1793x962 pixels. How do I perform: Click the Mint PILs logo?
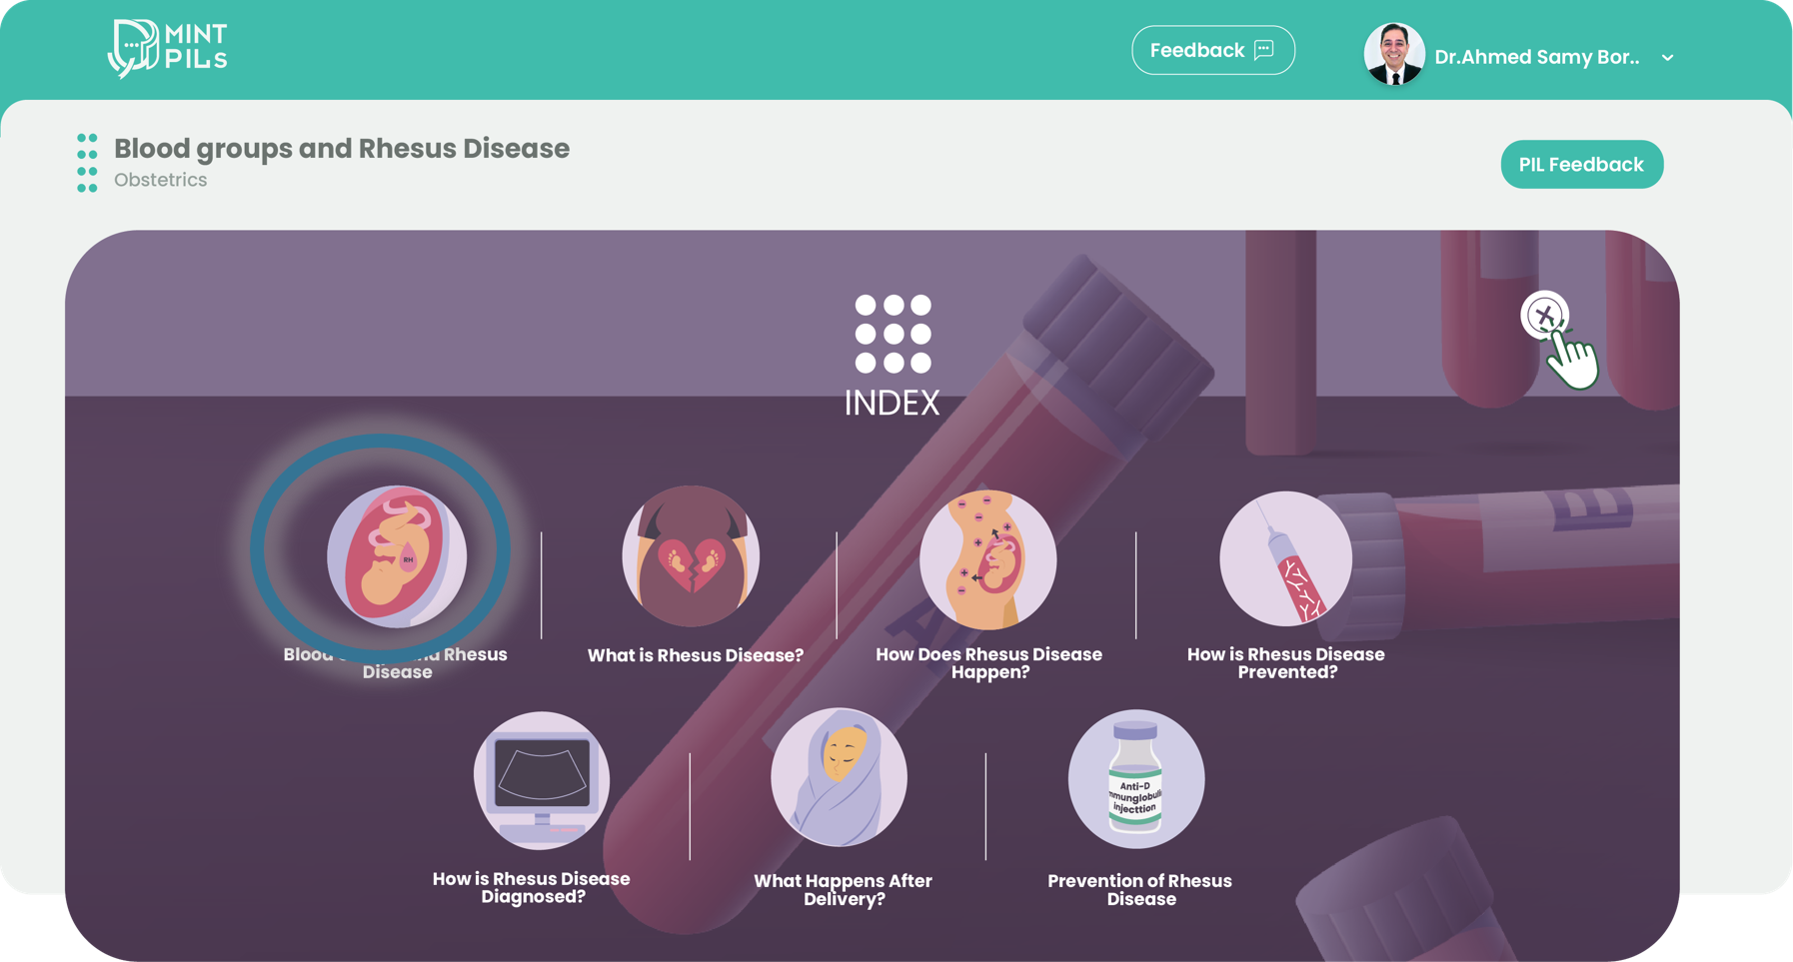(x=168, y=48)
